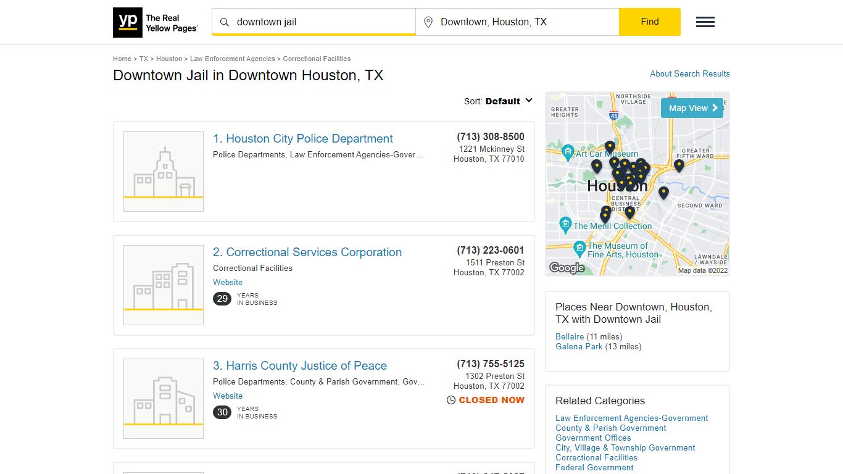Click the clock icon beside CLOSED NOW
The width and height of the screenshot is (843, 474).
click(451, 400)
